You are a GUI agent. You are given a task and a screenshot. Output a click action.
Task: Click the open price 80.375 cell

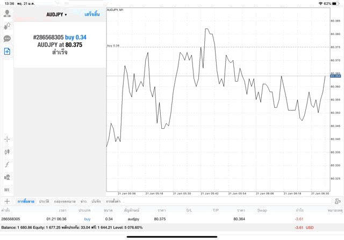click(160, 219)
